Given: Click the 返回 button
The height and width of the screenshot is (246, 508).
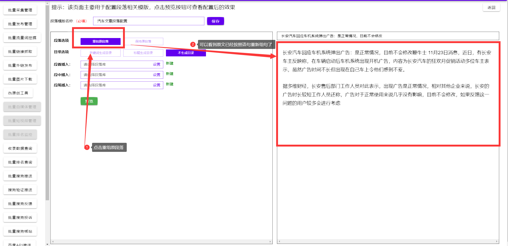Looking at the screenshot, I should [491, 7].
